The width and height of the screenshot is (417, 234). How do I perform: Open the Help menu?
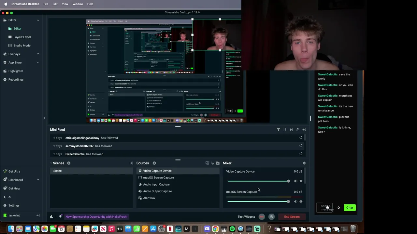click(x=90, y=4)
